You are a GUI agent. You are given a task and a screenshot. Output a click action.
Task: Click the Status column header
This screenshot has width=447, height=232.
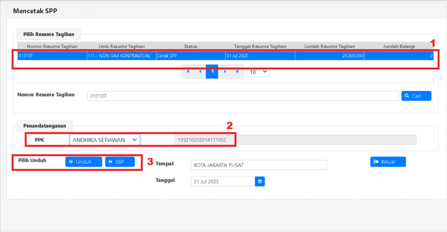190,47
